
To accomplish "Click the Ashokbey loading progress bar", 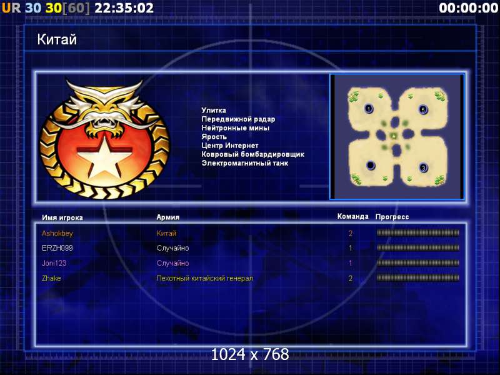I will [418, 233].
